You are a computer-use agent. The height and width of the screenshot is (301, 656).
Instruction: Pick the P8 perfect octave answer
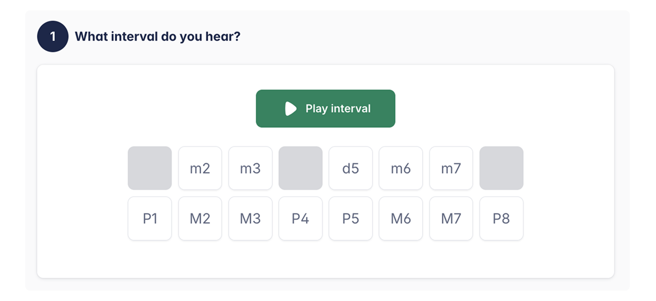(x=501, y=218)
